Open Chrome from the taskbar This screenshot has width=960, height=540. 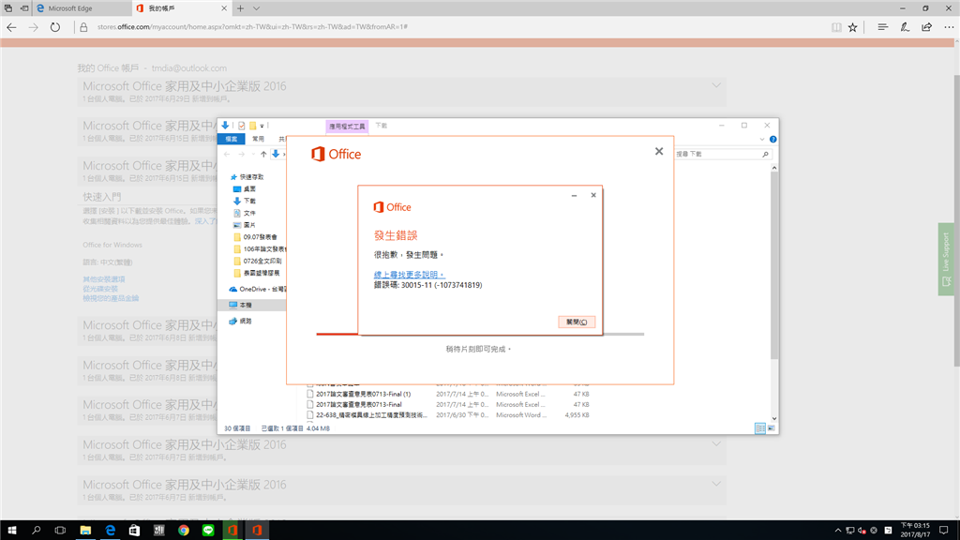184,531
